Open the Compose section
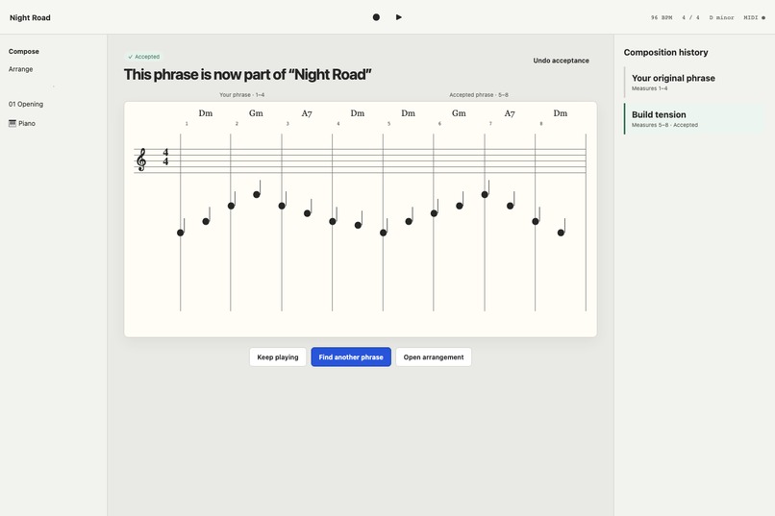The height and width of the screenshot is (516, 775). pyautogui.click(x=24, y=51)
